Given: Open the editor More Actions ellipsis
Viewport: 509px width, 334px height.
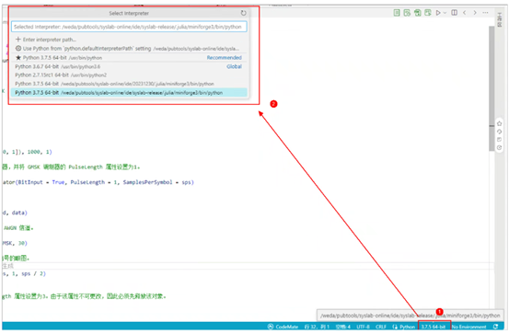Looking at the screenshot, I should tap(485, 13).
